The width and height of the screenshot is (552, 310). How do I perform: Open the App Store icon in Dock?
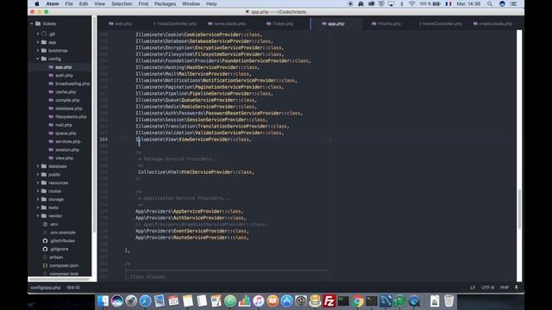pyautogui.click(x=286, y=301)
